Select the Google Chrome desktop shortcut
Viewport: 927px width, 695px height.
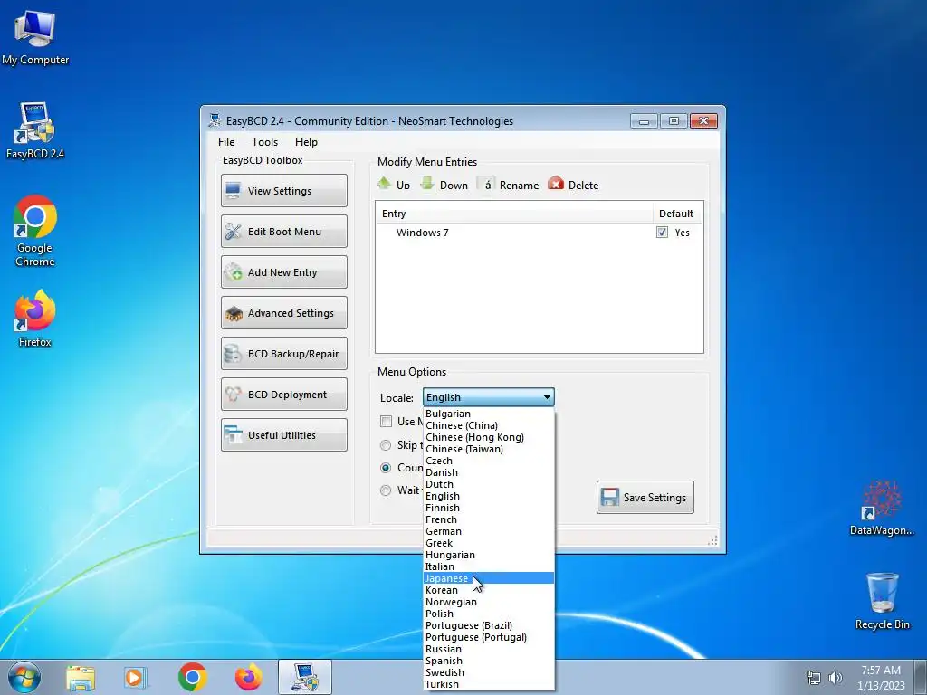pos(35,231)
